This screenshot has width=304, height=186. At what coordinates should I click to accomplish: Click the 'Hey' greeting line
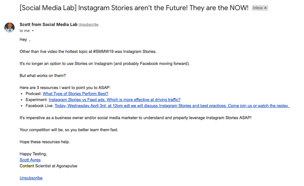(x=25, y=40)
